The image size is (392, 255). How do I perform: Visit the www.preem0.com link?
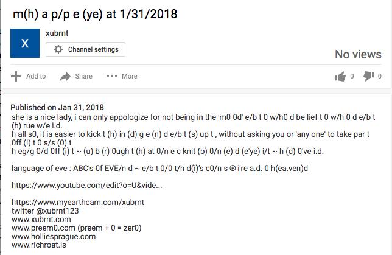point(43,228)
